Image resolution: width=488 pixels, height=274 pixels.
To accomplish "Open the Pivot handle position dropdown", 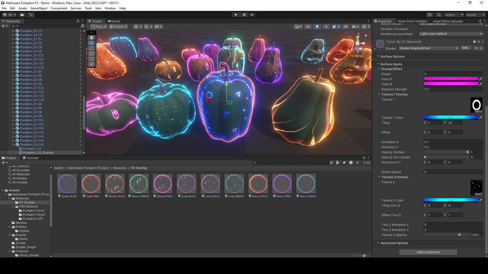I will pyautogui.click(x=98, y=27).
